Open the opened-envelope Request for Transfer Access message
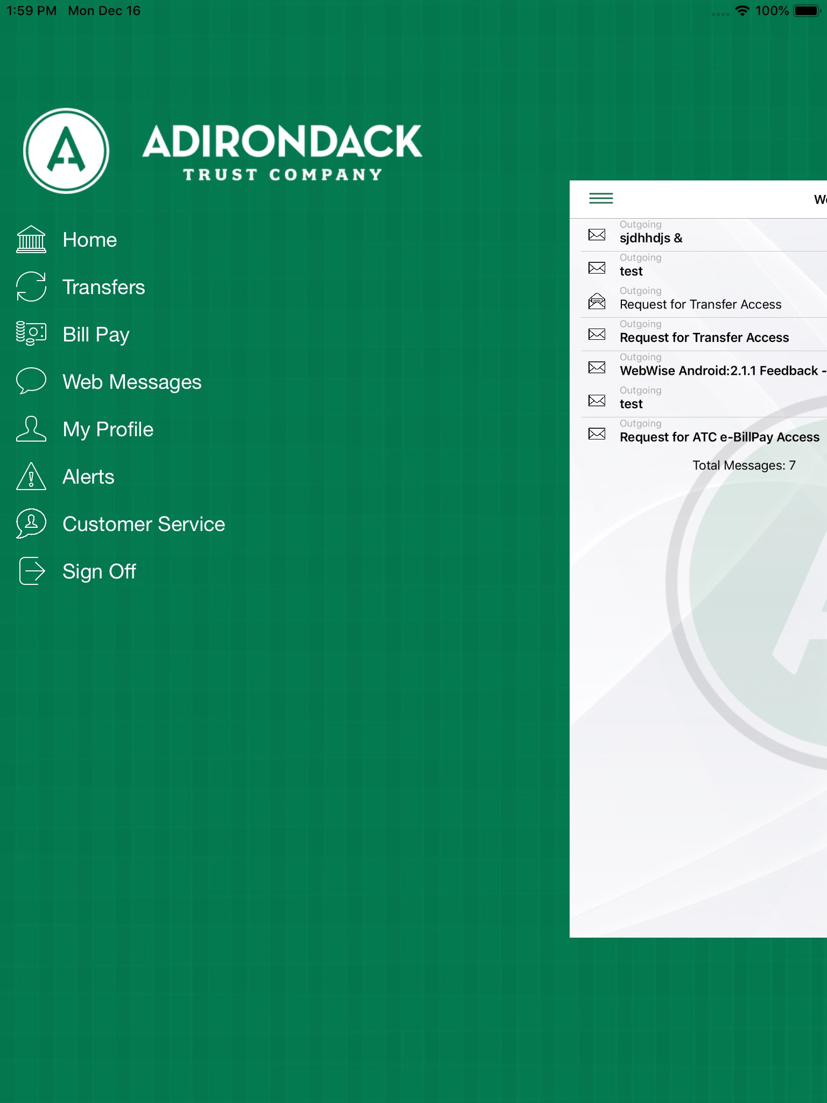This screenshot has height=1103, width=827. click(700, 304)
